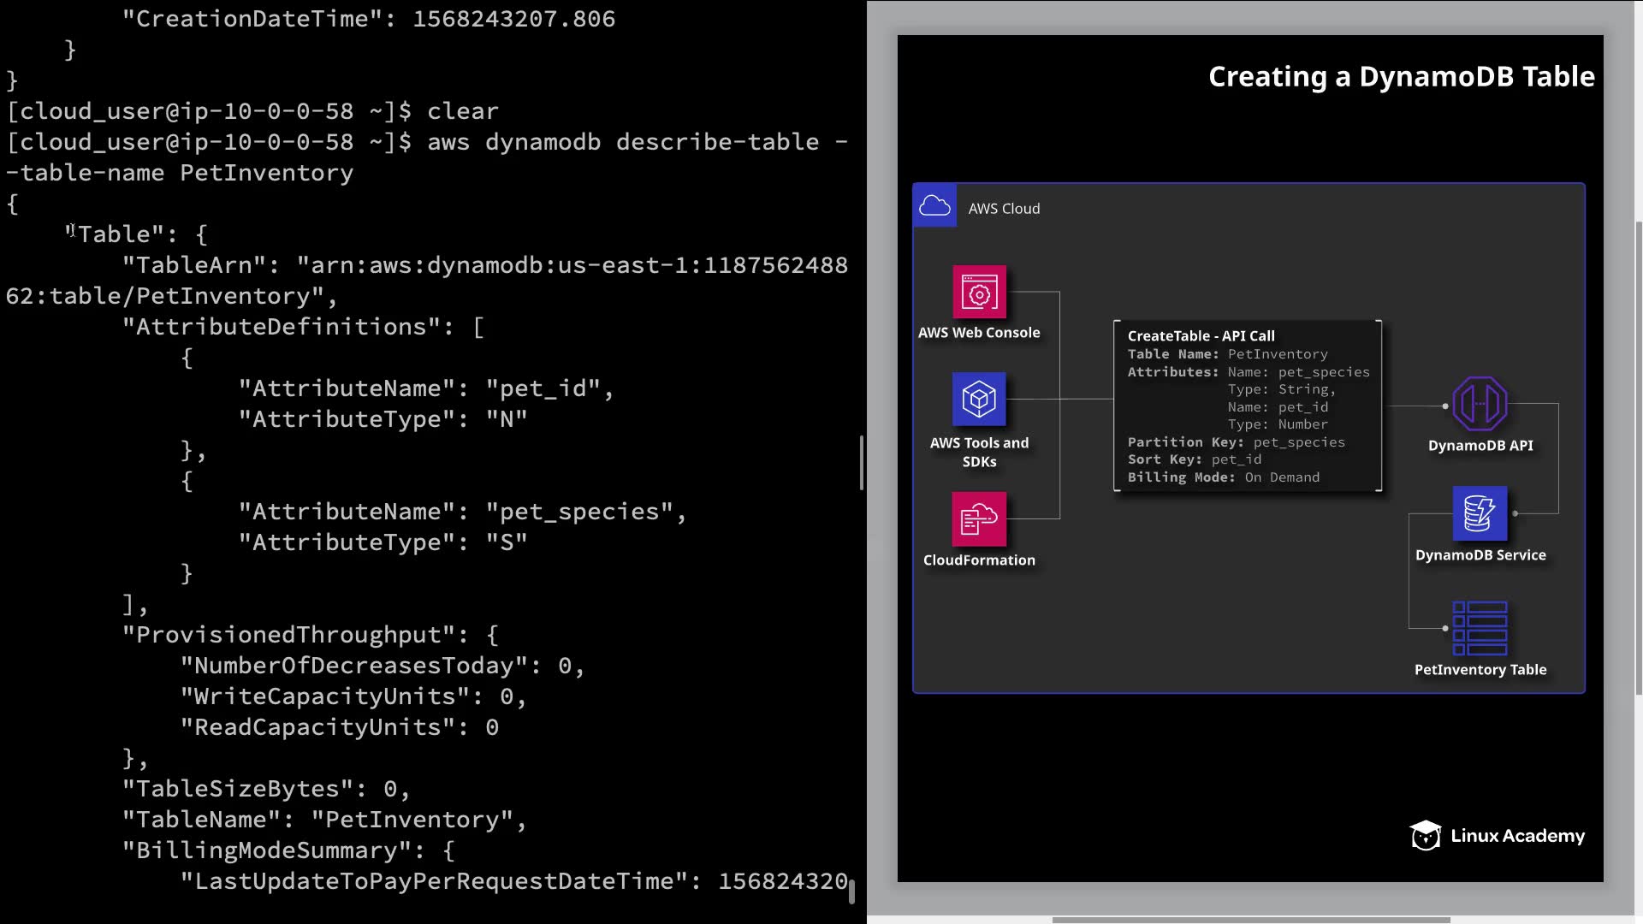Click the ProvisionedThroughput key in output
Screen dimensions: 1643x924
tap(289, 635)
